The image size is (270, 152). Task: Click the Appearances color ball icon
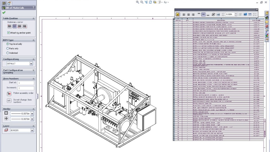pos(267,35)
